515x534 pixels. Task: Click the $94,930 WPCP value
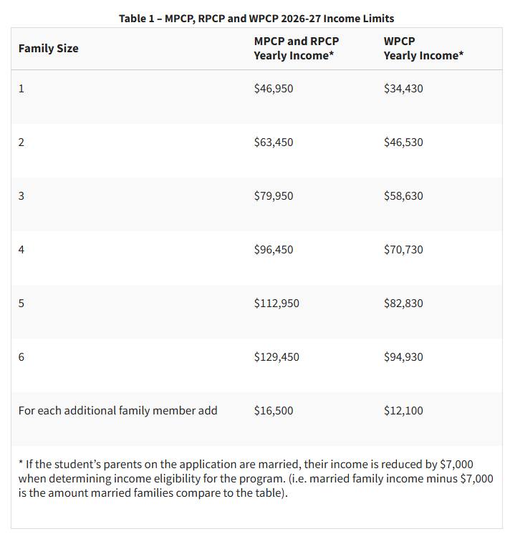(x=403, y=357)
